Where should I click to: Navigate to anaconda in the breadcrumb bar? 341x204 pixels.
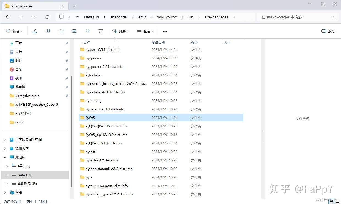[118, 17]
